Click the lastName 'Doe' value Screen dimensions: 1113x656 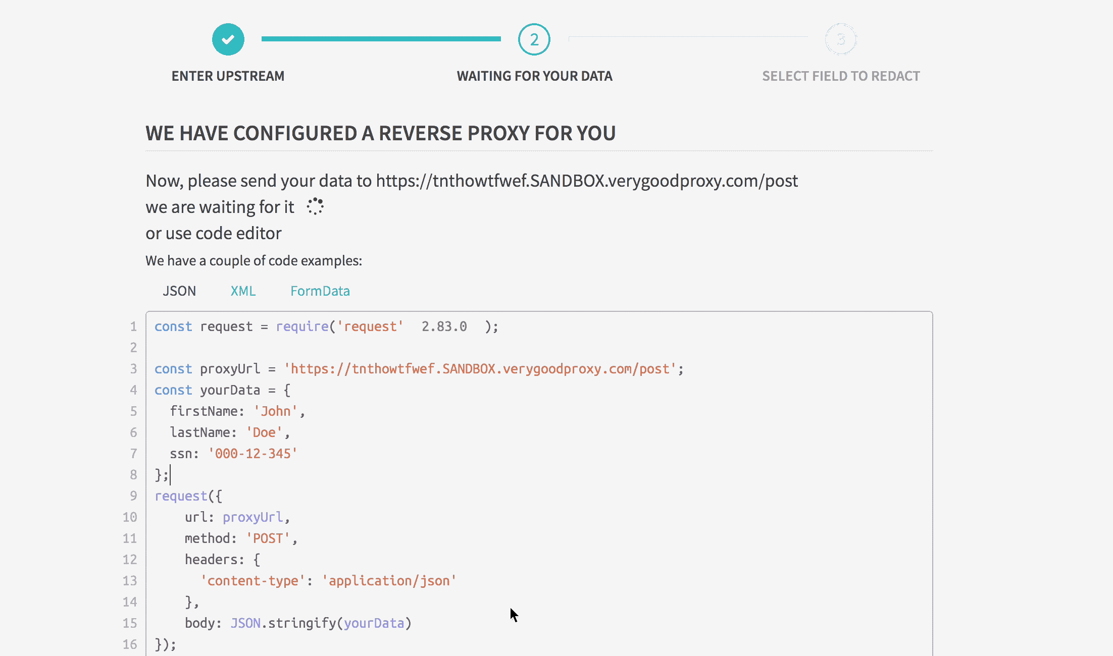pos(264,432)
